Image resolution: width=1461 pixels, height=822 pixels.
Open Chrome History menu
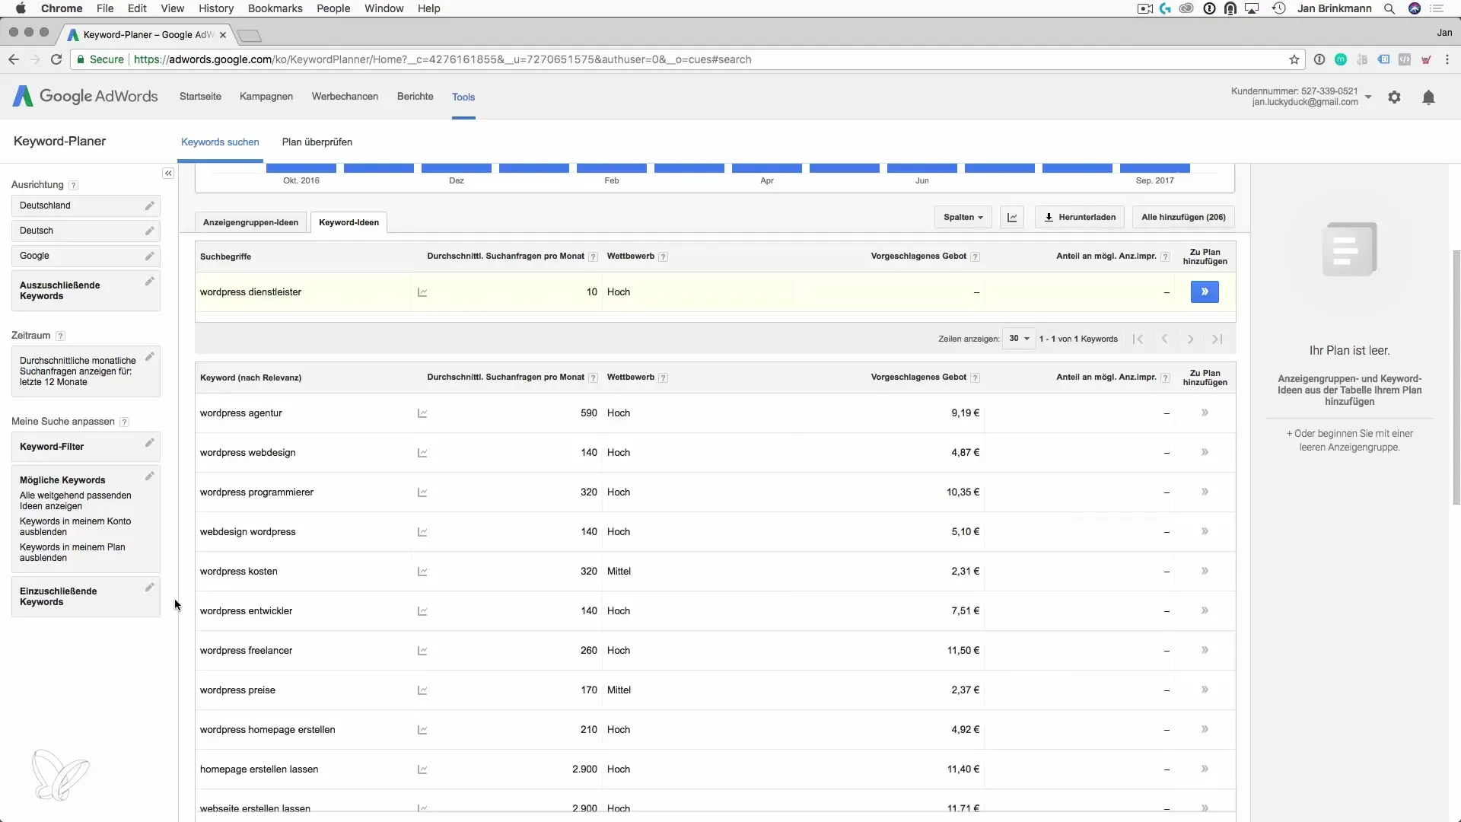(216, 8)
